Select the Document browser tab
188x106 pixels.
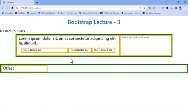(x=17, y=2)
